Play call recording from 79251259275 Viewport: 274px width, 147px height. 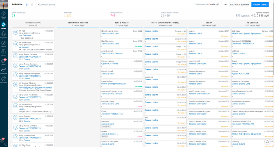point(16,96)
